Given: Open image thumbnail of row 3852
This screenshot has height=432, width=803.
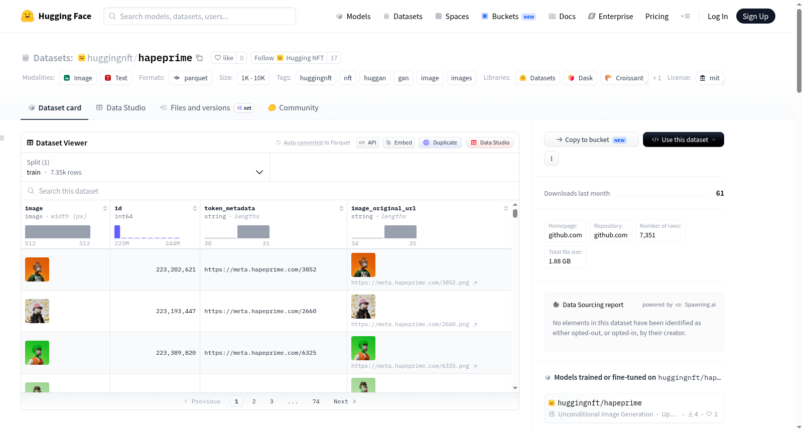Looking at the screenshot, I should coord(37,269).
